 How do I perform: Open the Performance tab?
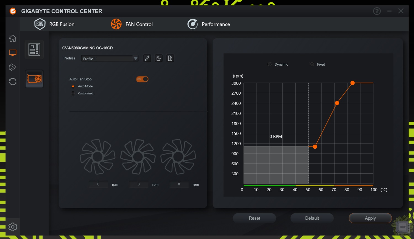point(209,24)
